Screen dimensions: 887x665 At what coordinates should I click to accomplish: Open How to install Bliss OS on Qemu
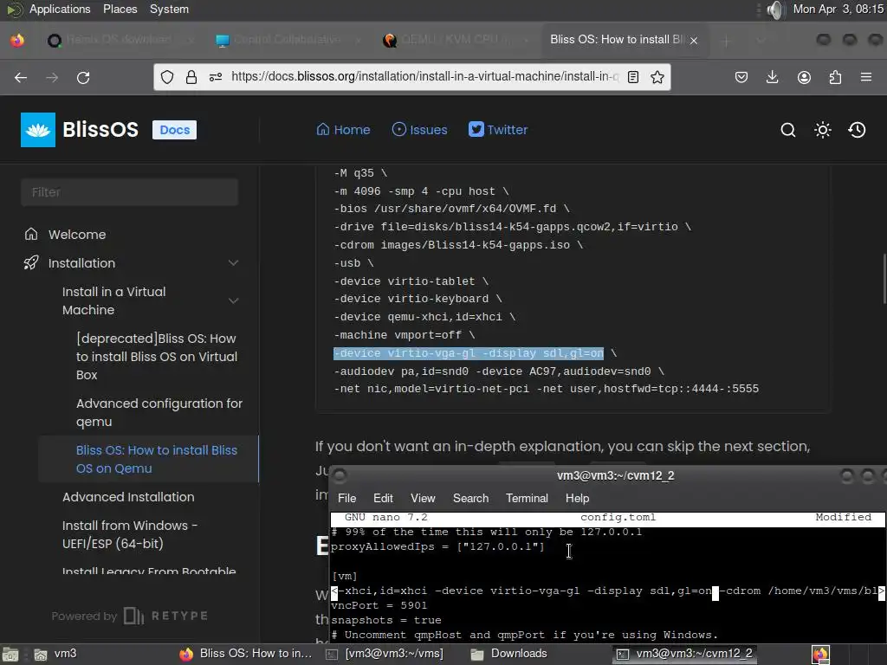(x=157, y=459)
